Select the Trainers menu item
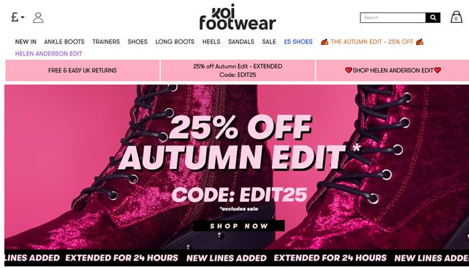Image resolution: width=469 pixels, height=268 pixels. point(106,42)
